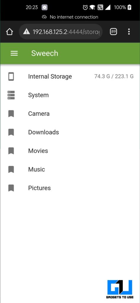Go to the Downloads folder
Viewport: 140px width, 303px height.
[x=70, y=132]
